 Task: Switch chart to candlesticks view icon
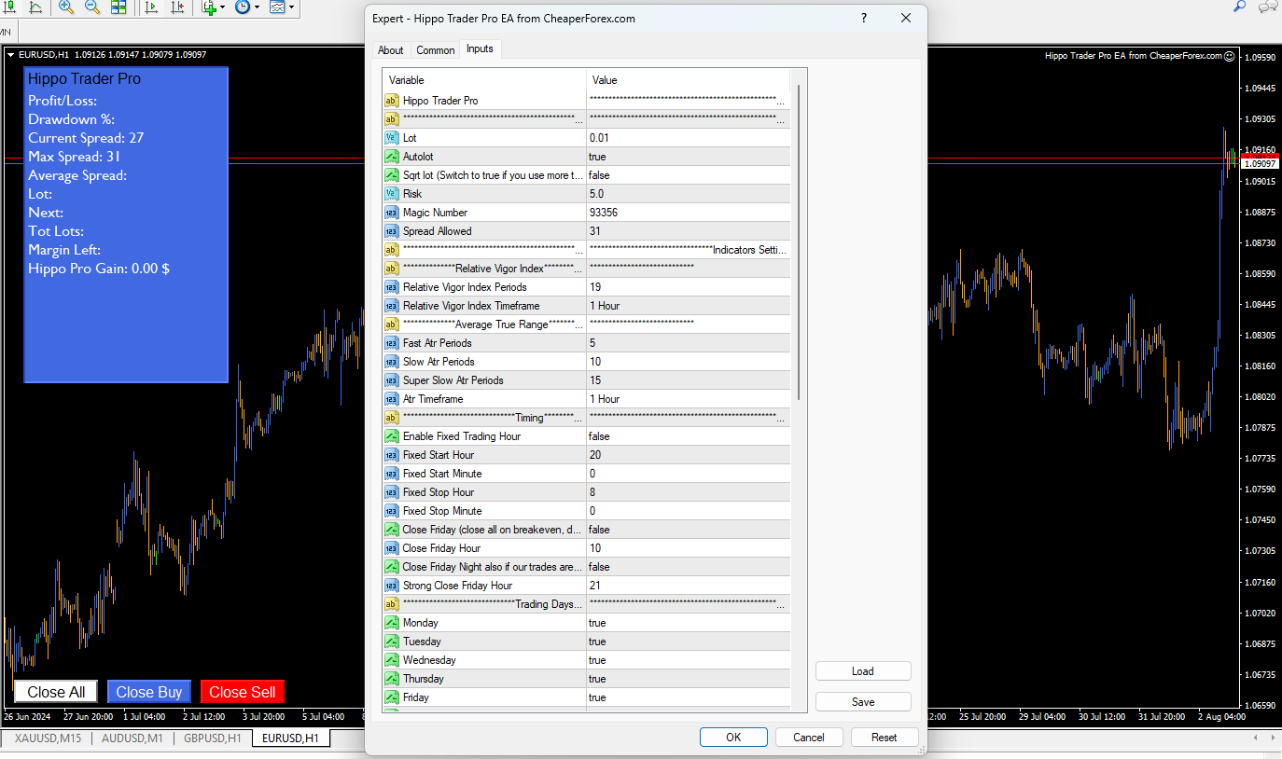coord(9,7)
